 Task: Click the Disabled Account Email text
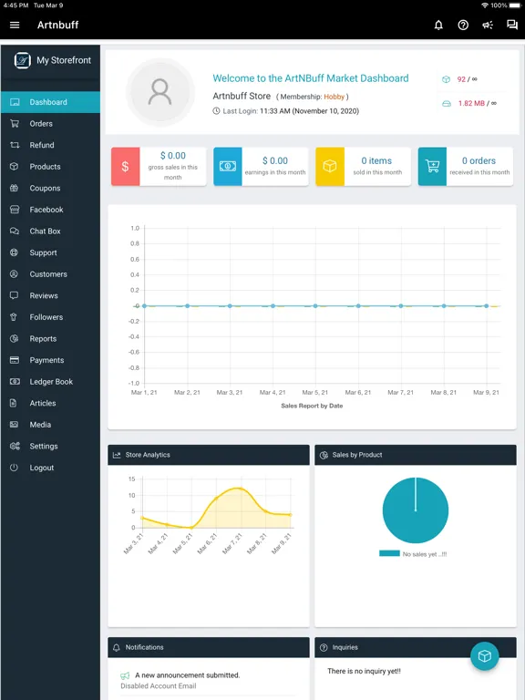158,686
